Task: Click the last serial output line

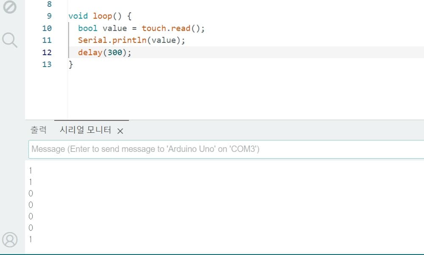Action: (x=31, y=239)
